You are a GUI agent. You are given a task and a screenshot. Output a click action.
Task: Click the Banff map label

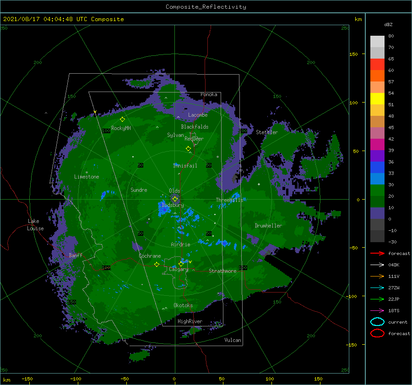(76, 255)
